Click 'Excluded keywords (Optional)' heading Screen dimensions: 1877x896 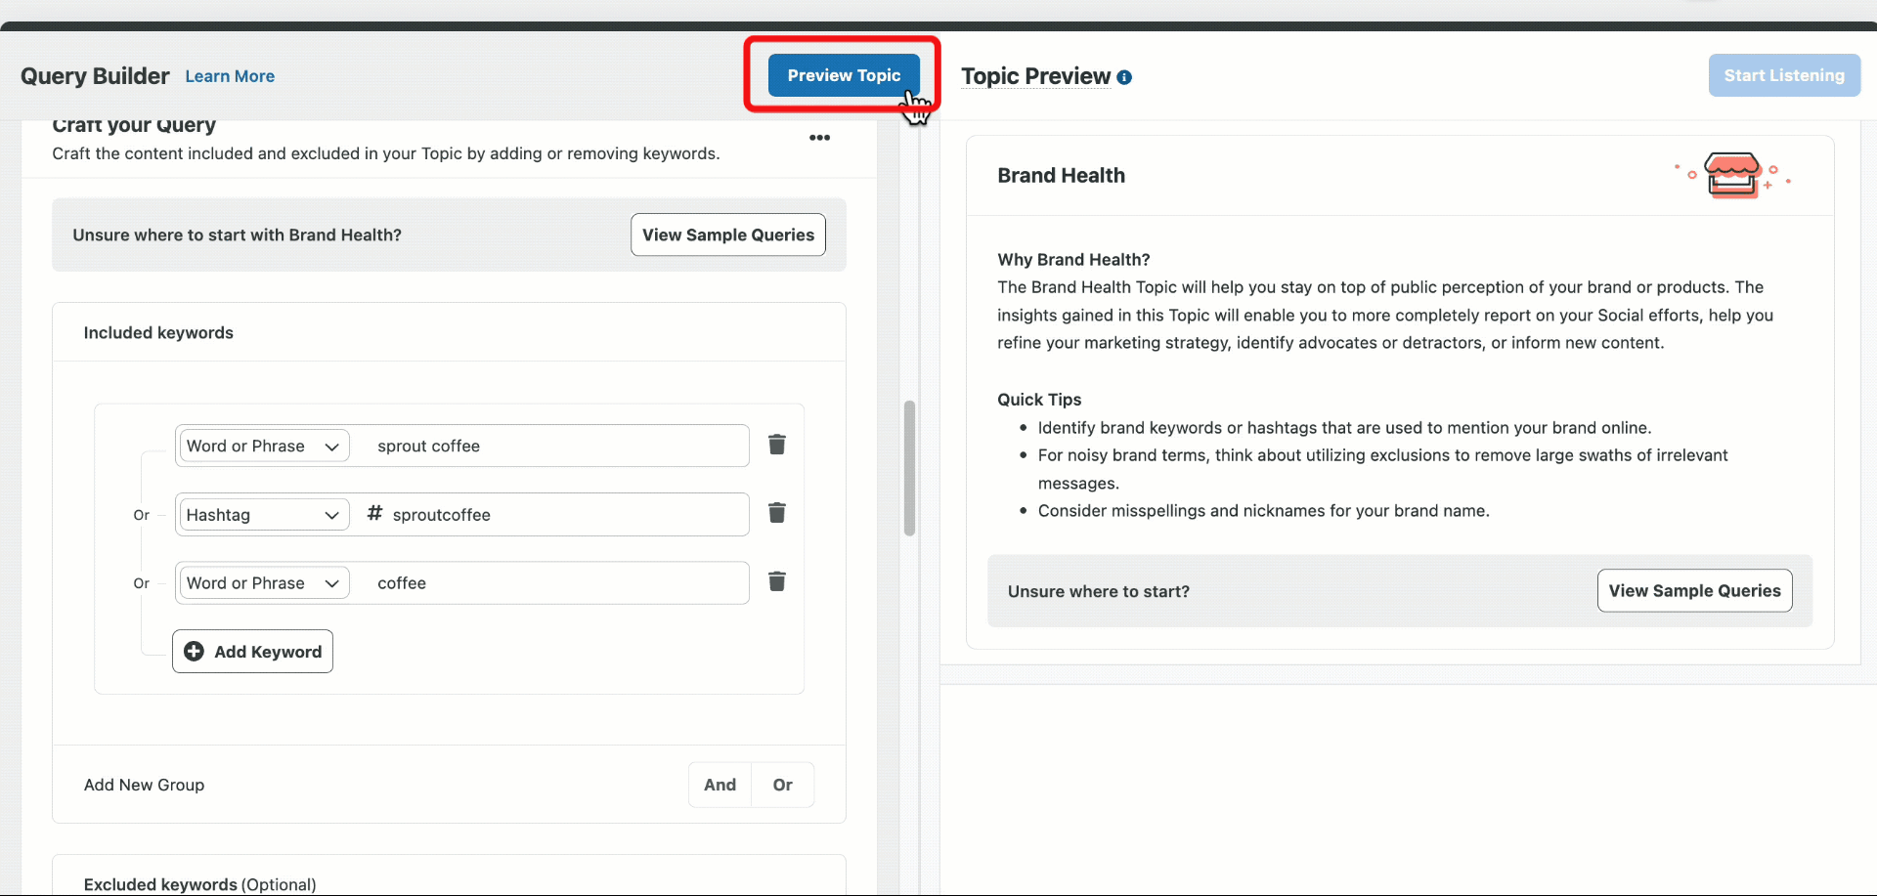click(199, 884)
